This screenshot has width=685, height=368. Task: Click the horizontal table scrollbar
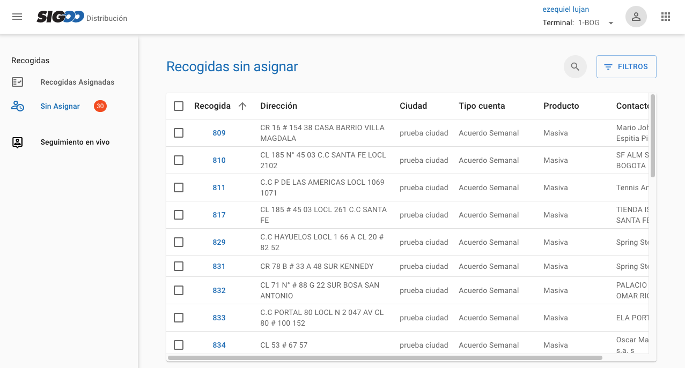(385, 357)
